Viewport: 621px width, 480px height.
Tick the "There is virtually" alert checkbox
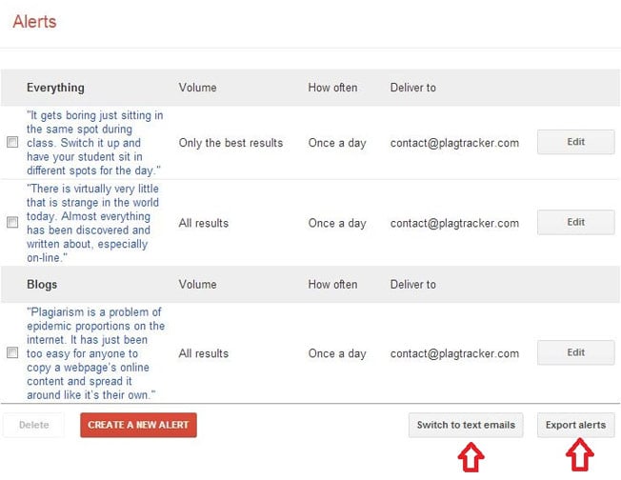coord(12,222)
